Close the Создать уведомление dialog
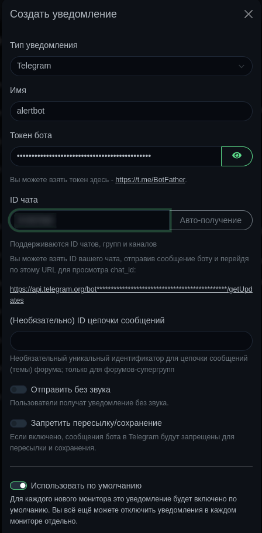The width and height of the screenshot is (262, 533). (249, 14)
